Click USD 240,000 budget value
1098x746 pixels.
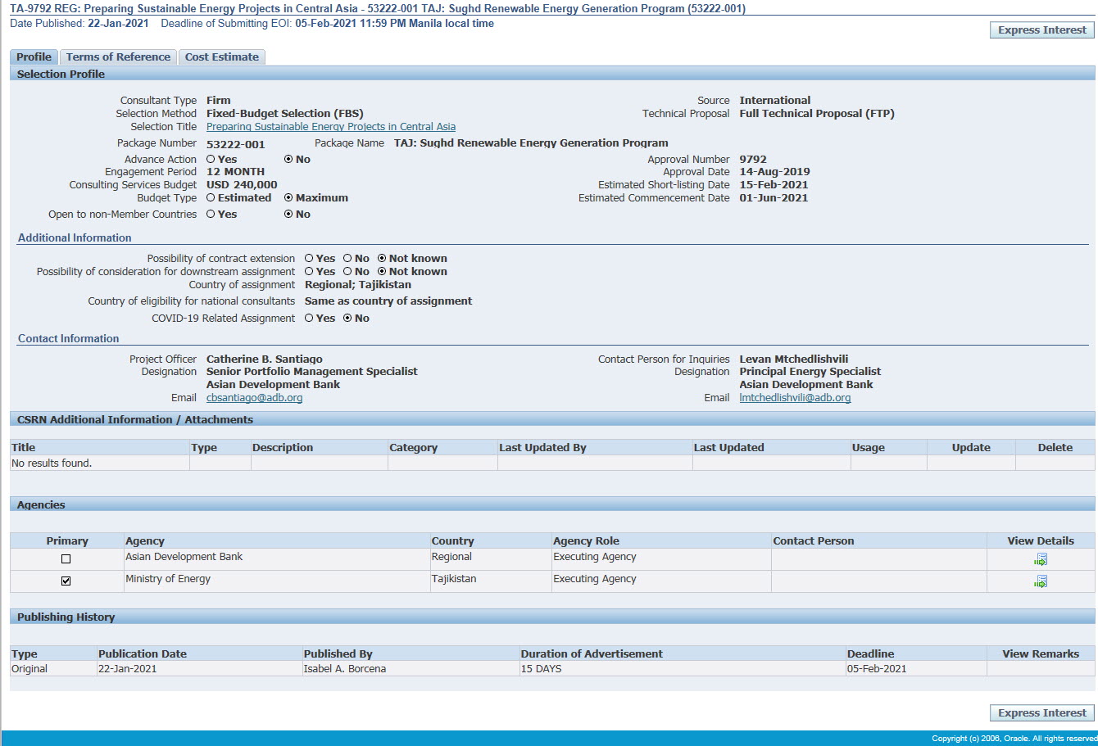(x=242, y=185)
